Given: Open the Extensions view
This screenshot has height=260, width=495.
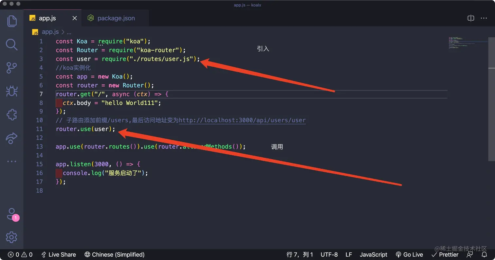Looking at the screenshot, I should point(12,114).
